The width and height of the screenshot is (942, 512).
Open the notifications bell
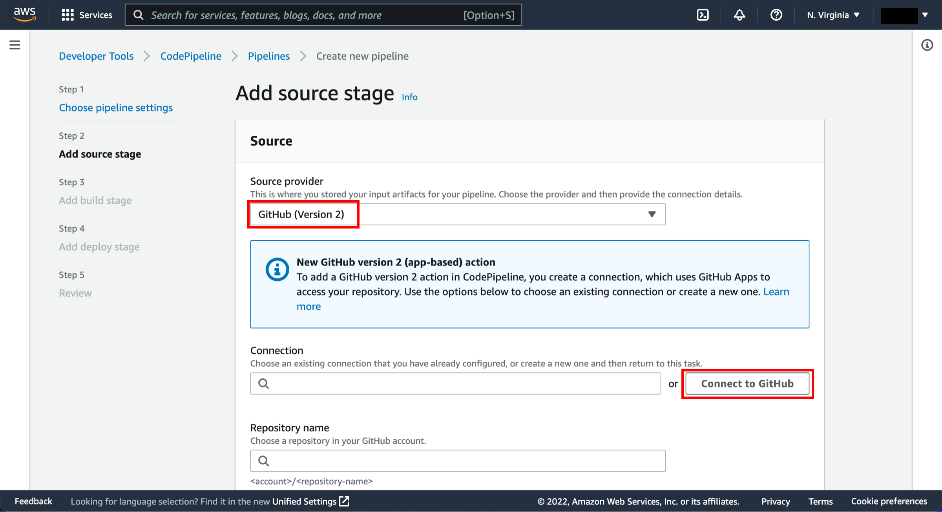[739, 15]
